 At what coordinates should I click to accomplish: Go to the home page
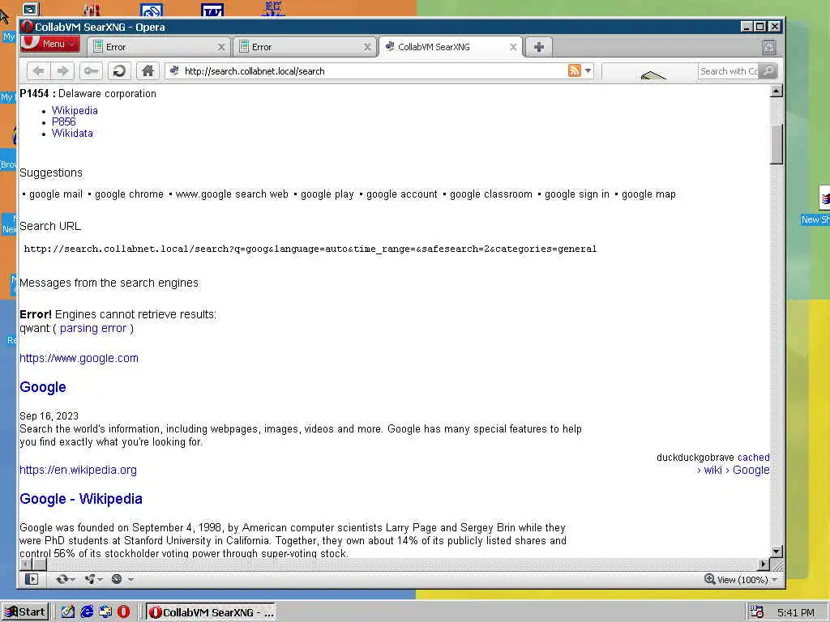[x=148, y=71]
